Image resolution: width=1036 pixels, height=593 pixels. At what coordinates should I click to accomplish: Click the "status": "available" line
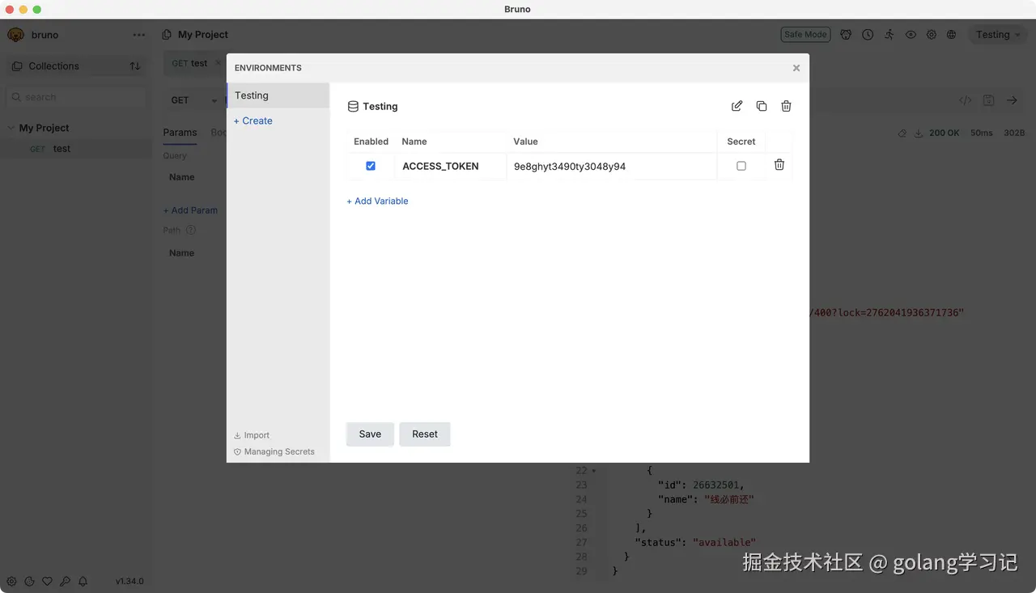pos(695,542)
